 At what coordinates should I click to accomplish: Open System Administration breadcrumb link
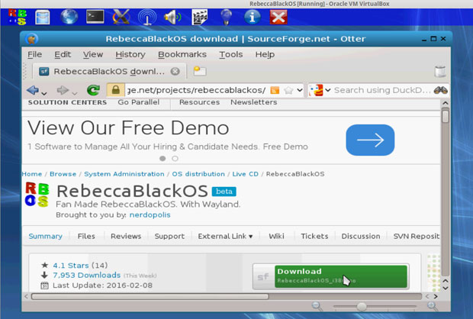click(x=124, y=174)
